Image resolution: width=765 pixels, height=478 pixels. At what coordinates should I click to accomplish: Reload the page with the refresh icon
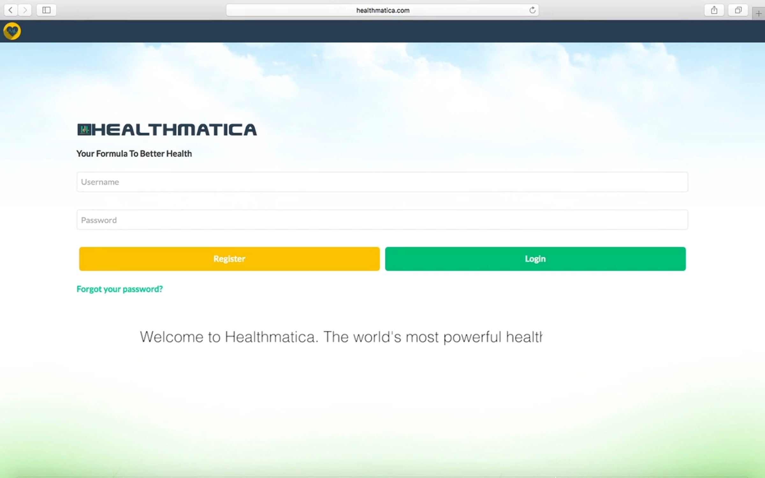pos(532,10)
